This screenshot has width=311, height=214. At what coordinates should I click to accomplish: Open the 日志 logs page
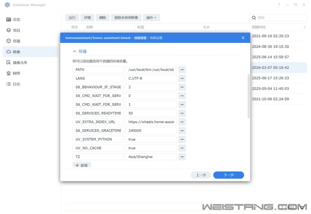coord(16,84)
